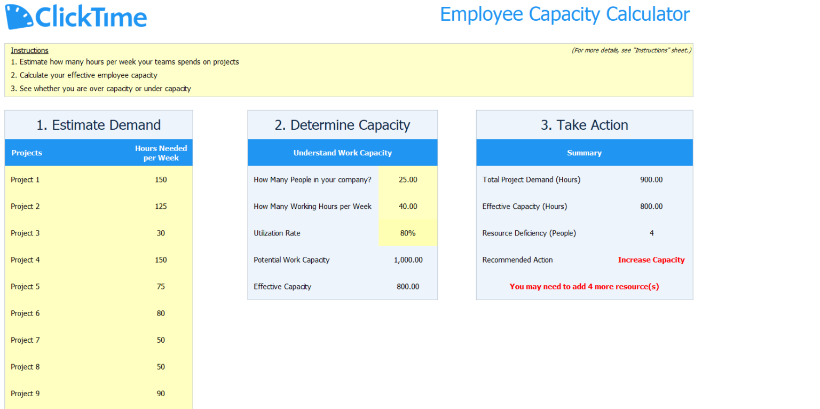Select the number of people cell 25.00

(x=408, y=180)
